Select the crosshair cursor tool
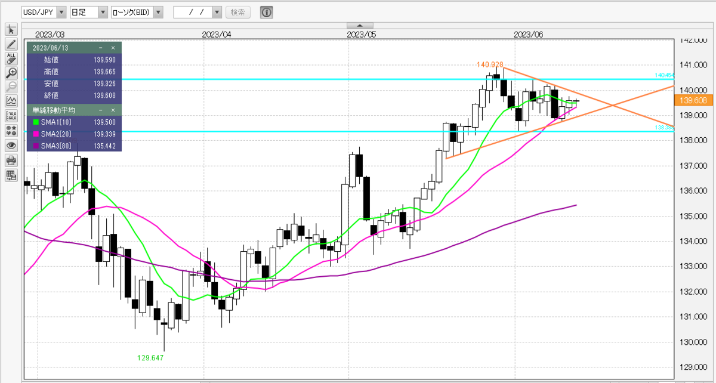 [11, 30]
